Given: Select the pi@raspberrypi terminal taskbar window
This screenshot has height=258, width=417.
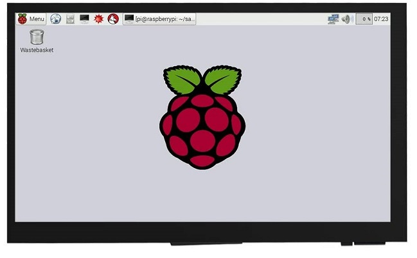Looking at the screenshot, I should pos(159,19).
